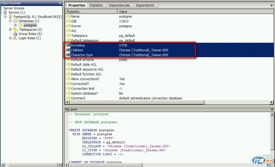Image resolution: width=275 pixels, height=167 pixels.
Task: Collapse the Databases (1) node
Action: (x=10, y=21)
